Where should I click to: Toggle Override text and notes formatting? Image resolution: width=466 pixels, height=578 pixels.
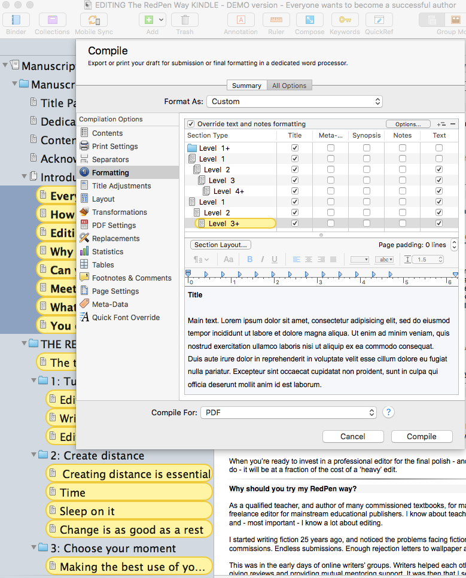191,124
